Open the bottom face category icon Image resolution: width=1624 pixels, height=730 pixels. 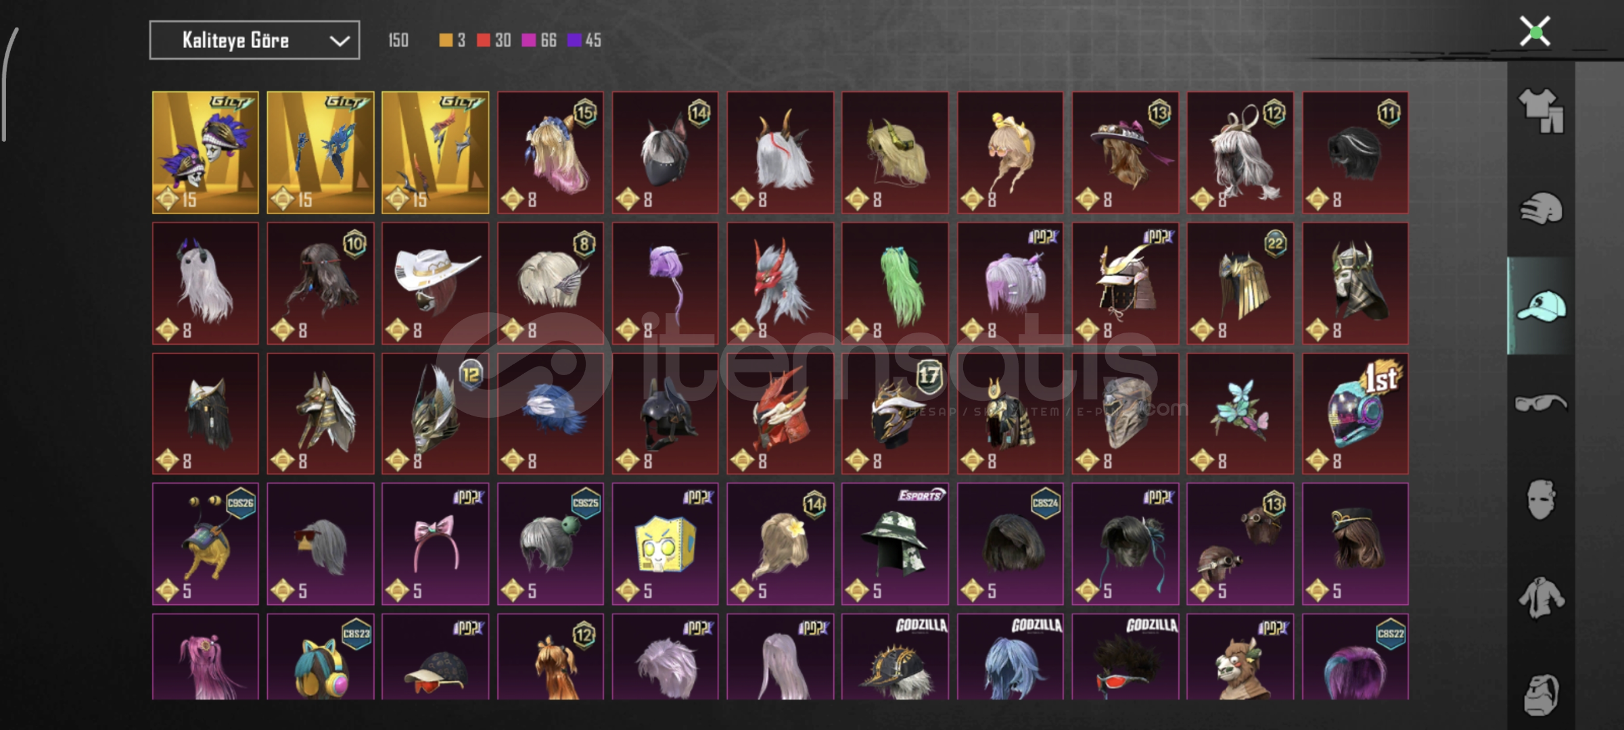pos(1541,695)
